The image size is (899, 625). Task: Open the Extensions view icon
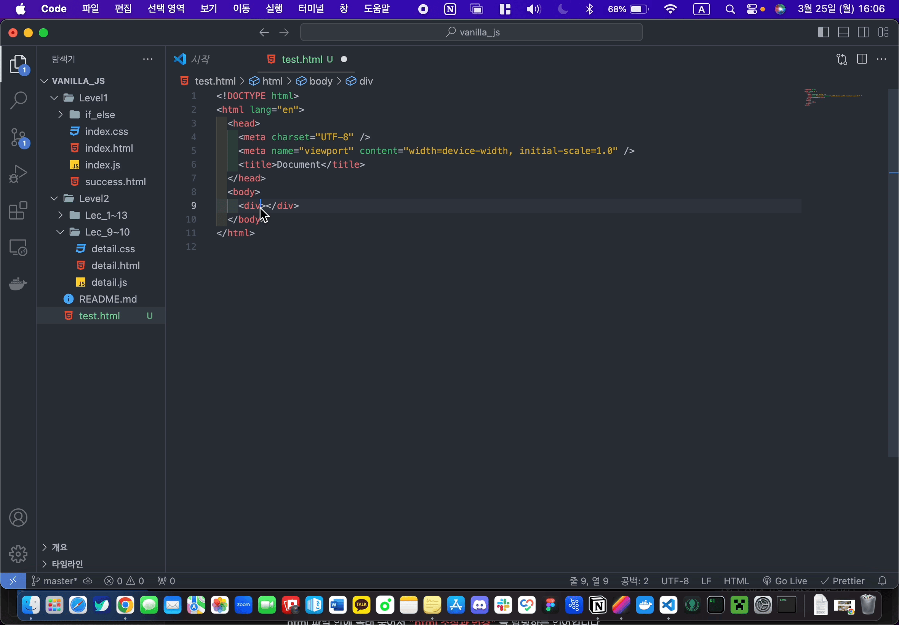(18, 211)
